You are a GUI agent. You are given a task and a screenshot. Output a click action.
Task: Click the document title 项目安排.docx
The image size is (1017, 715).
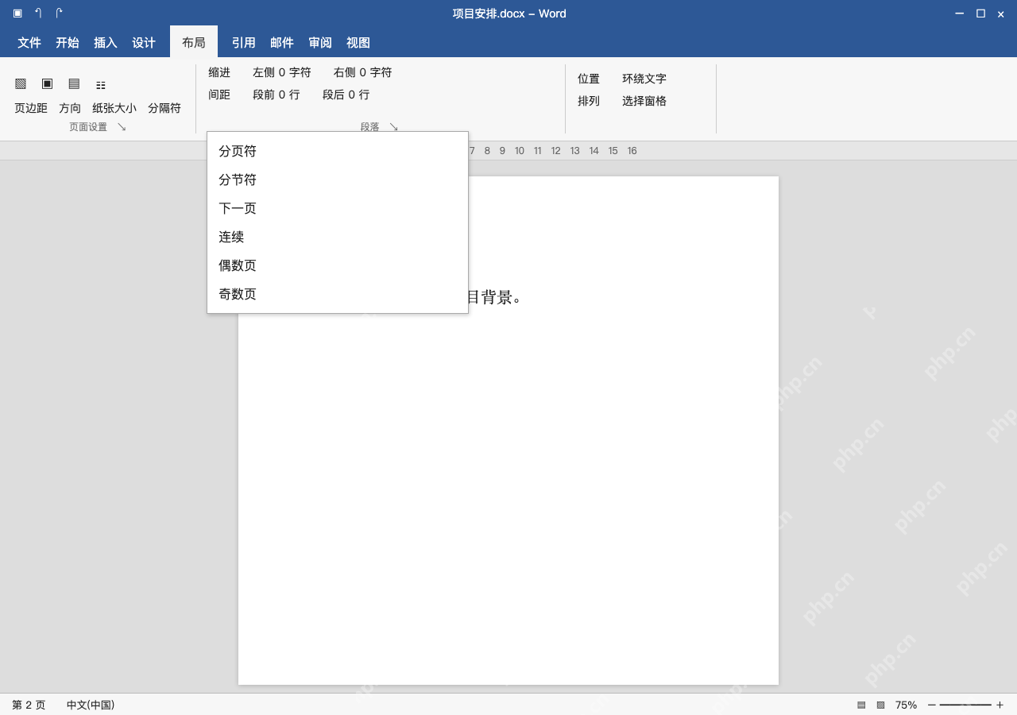pyautogui.click(x=489, y=14)
